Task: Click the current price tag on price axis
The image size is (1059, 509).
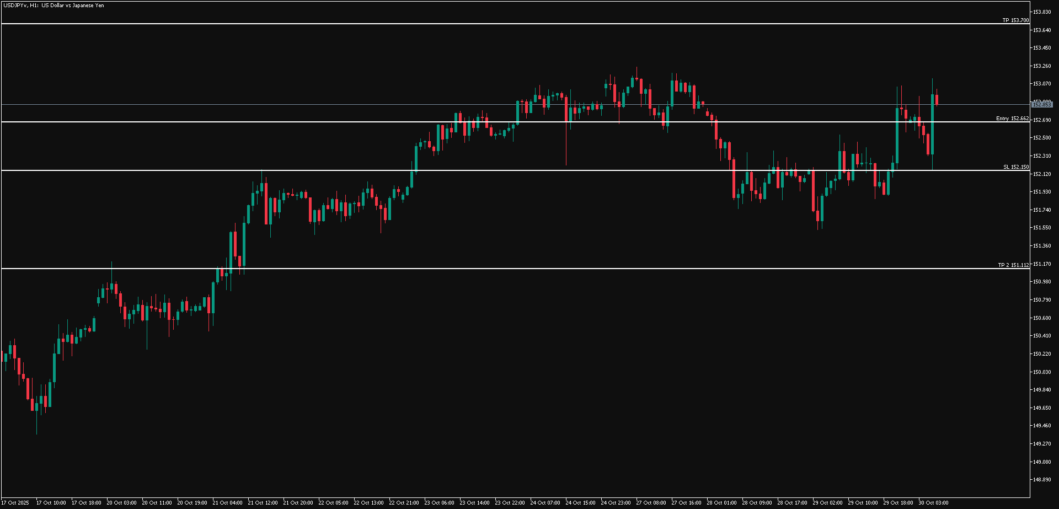Action: pyautogui.click(x=1041, y=104)
